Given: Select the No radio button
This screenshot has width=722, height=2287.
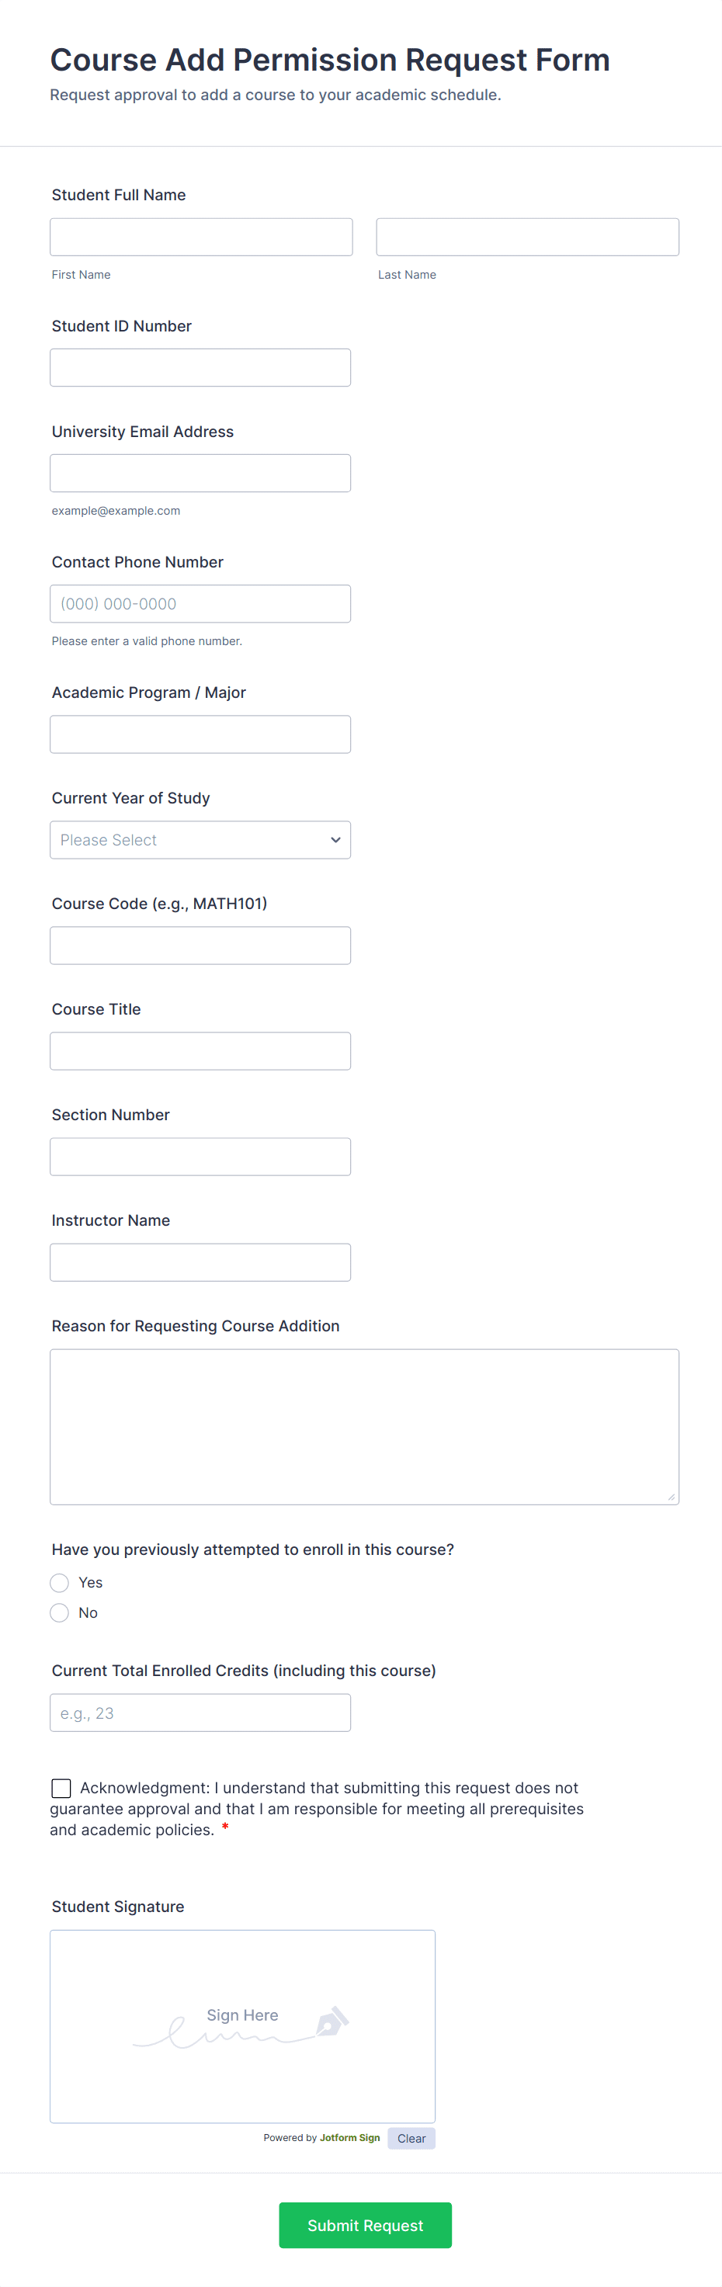Looking at the screenshot, I should 60,1613.
